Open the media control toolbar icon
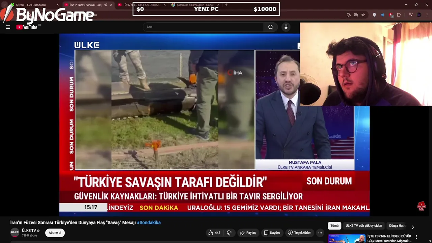This screenshot has height=243, width=432. 411,15
